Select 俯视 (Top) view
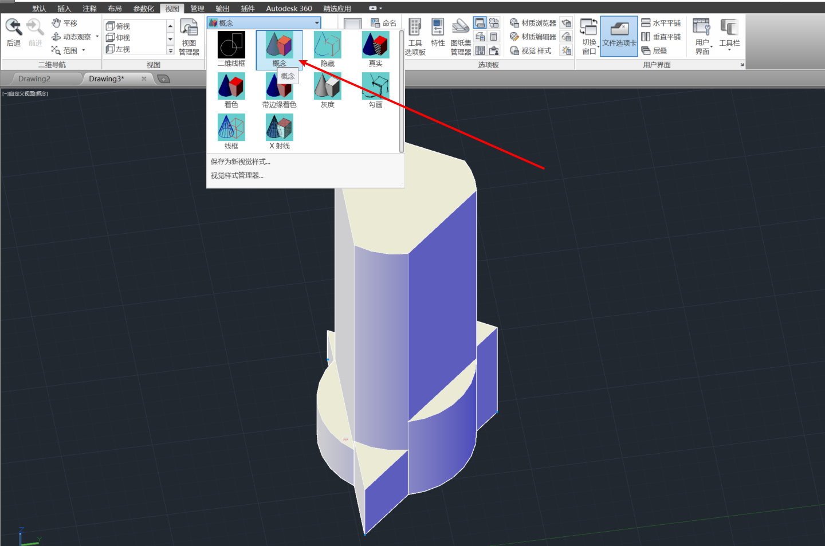 [x=118, y=26]
